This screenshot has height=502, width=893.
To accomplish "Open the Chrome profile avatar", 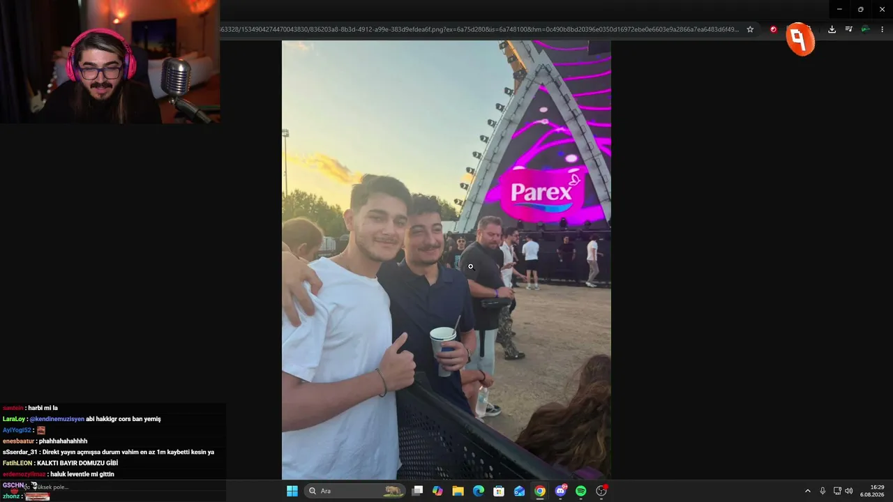I will [x=865, y=29].
